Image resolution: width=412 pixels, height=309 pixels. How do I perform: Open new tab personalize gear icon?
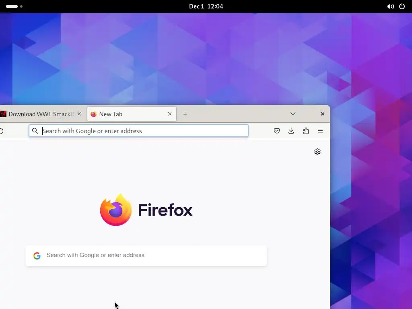pos(317,152)
